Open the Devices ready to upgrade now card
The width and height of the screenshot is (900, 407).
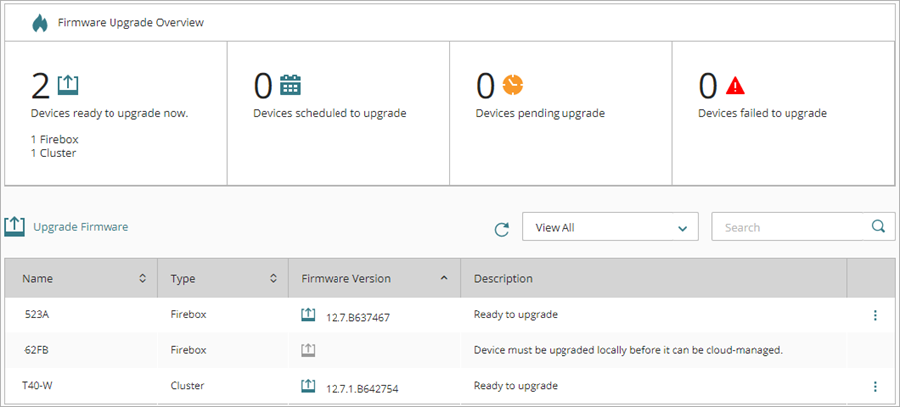115,113
